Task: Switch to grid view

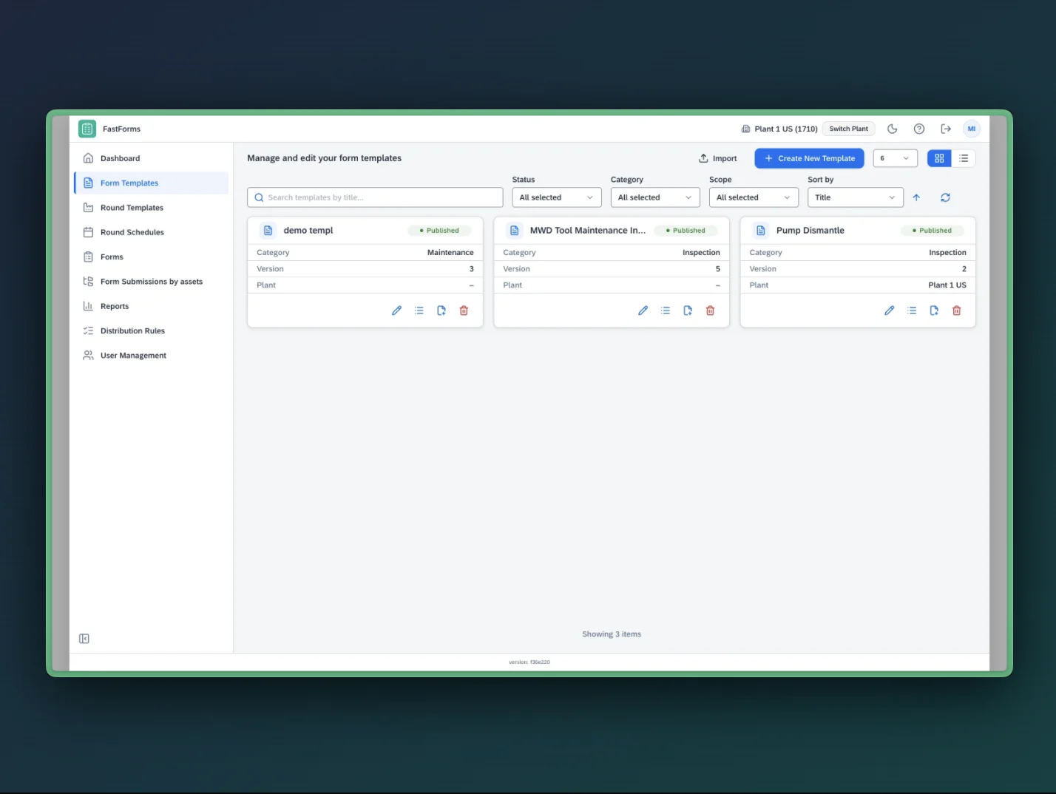Action: click(x=939, y=158)
